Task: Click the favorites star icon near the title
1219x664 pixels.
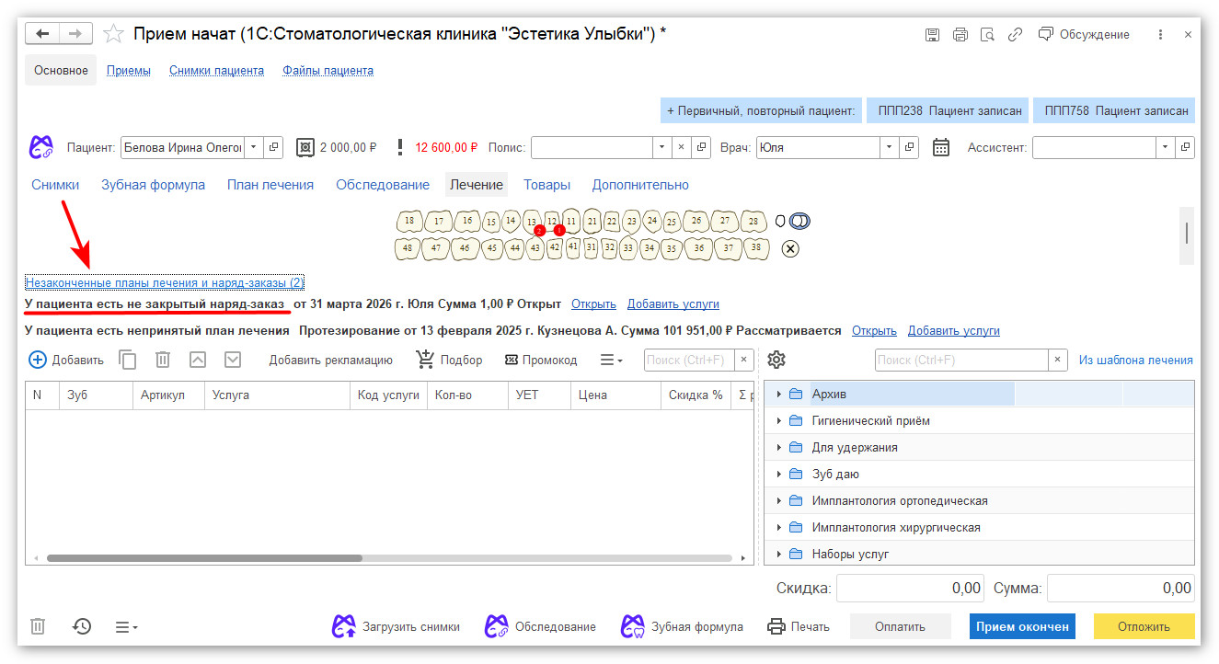Action: pos(113,35)
